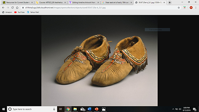Close the 50.67.20a-b_SL1.jpg tab
This screenshot has width=199, height=112.
164,2
